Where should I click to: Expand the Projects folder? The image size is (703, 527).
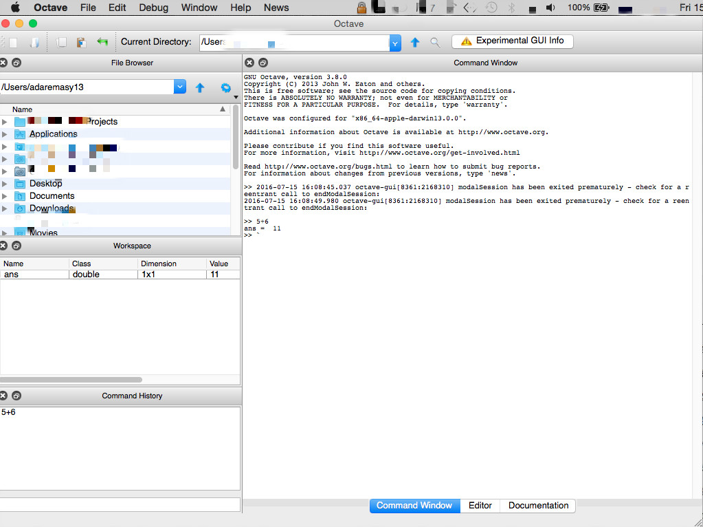coord(5,122)
